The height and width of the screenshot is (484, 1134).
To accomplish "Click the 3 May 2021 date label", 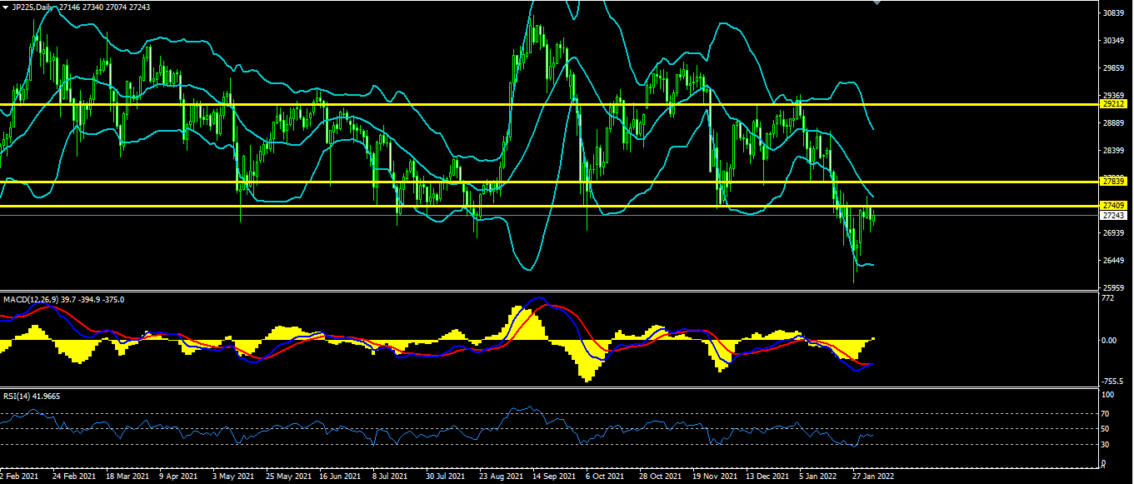I will (x=232, y=477).
